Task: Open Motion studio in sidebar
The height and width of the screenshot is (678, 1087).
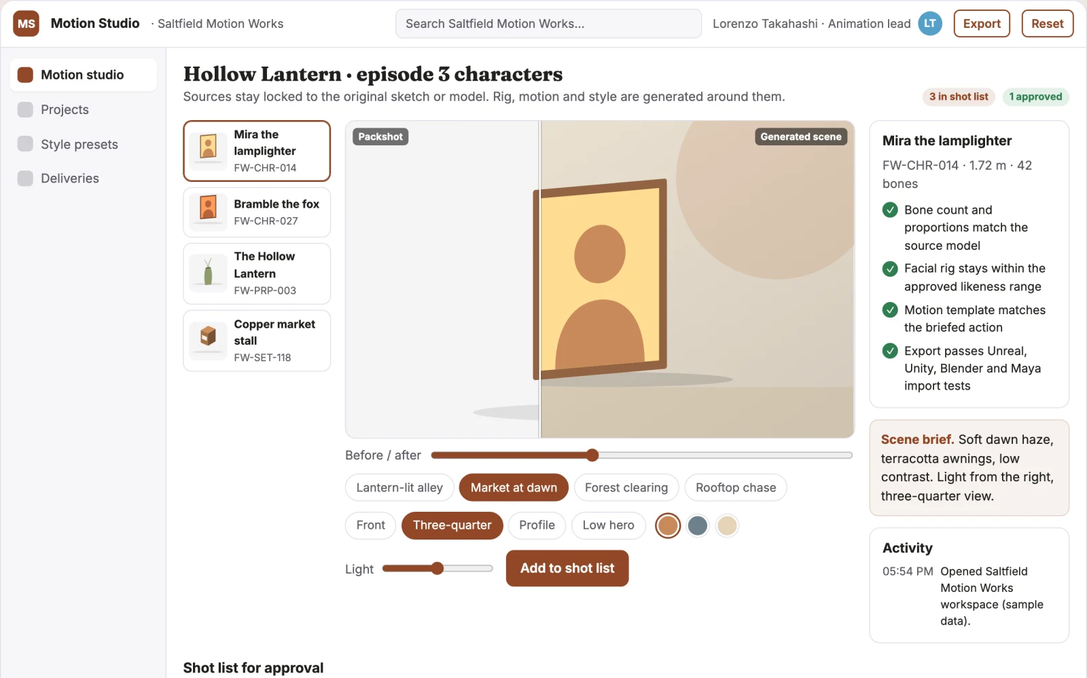Action: point(83,75)
